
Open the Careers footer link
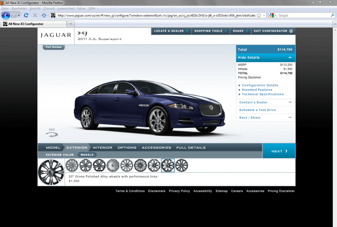[237, 191]
